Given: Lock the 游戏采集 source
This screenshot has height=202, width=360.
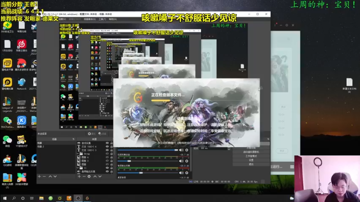Looking at the screenshot, I should coord(111,143).
